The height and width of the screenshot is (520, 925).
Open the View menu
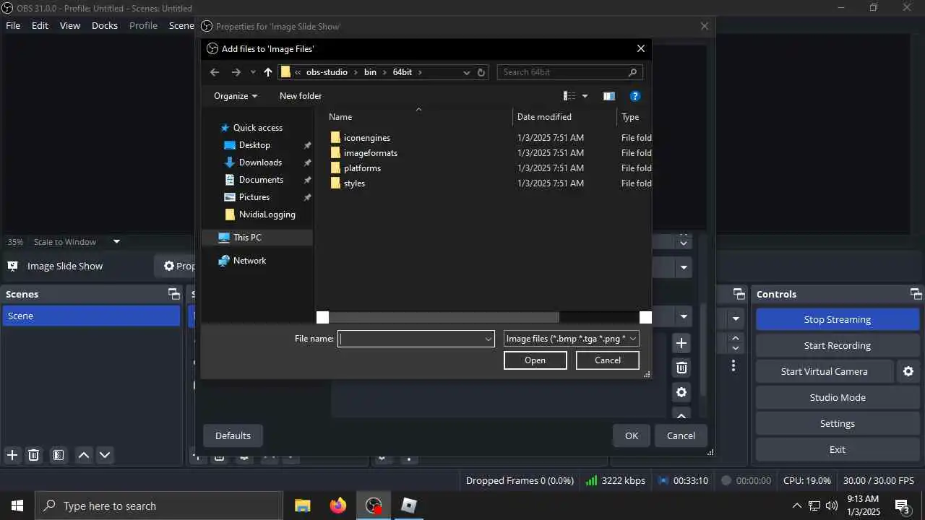[70, 25]
